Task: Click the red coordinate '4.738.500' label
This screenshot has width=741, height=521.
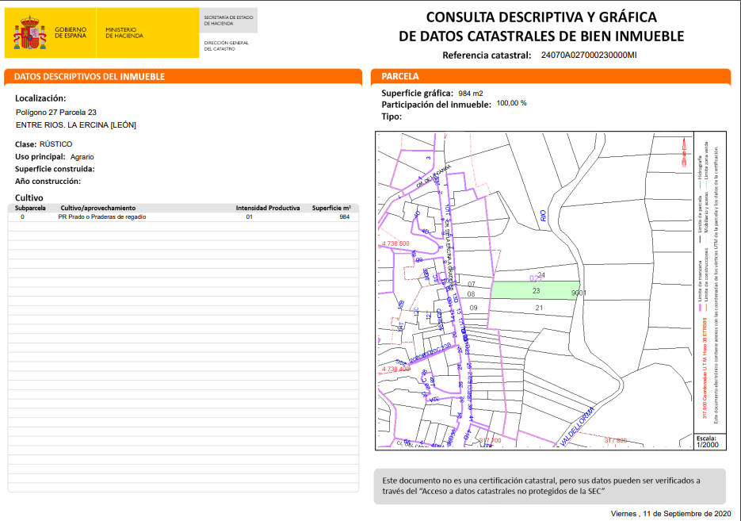Action: click(x=395, y=243)
